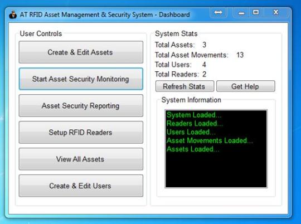This screenshot has width=301, height=224.
Task: Minimize the Dashboard window
Action: coord(241,13)
